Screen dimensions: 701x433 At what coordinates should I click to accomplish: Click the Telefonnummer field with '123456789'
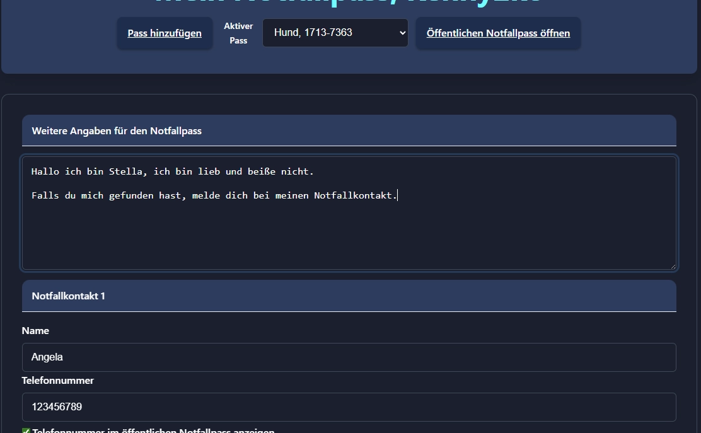(349, 407)
